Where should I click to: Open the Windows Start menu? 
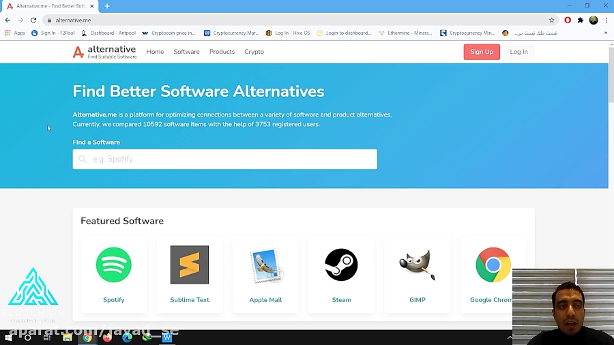coord(8,337)
